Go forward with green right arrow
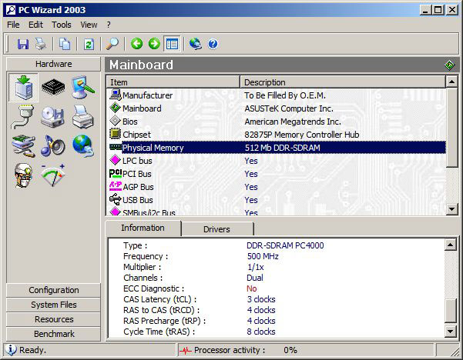 pyautogui.click(x=154, y=44)
